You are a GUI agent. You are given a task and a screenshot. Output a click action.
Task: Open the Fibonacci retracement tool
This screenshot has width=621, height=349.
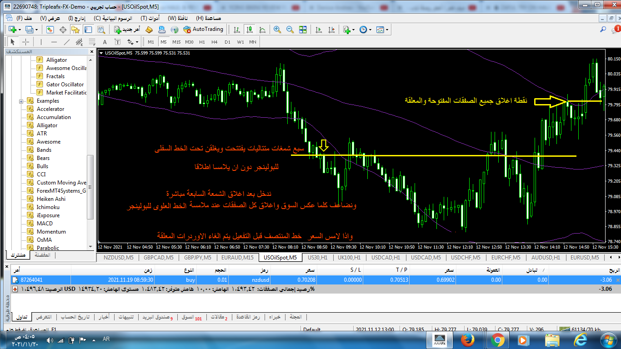92,42
